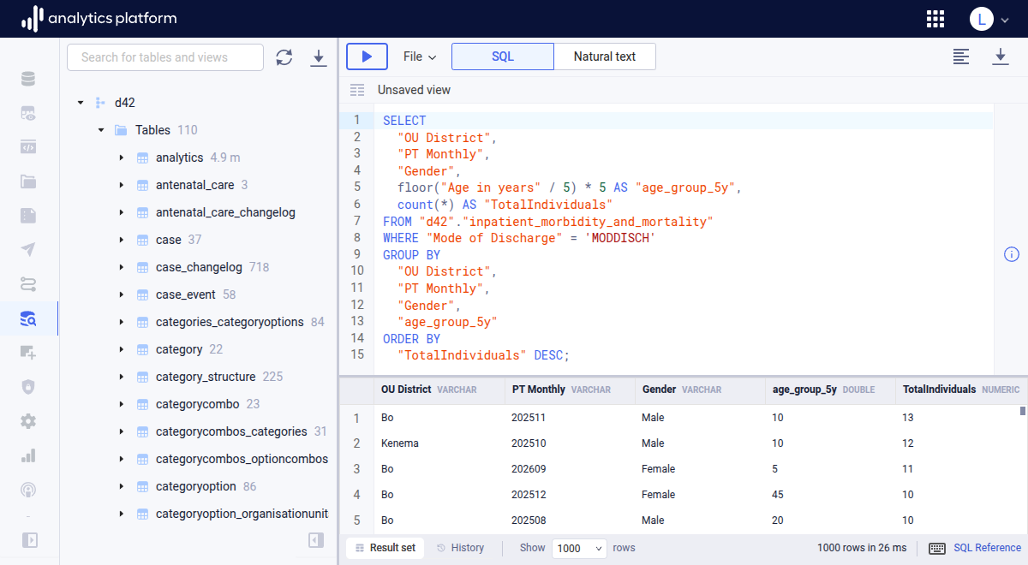Select case_event table in tree
The width and height of the screenshot is (1028, 565).
(x=186, y=294)
